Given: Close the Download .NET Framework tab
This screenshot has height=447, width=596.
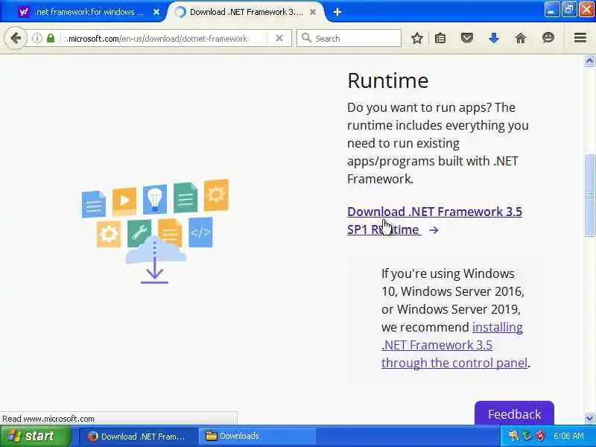Looking at the screenshot, I should (313, 12).
